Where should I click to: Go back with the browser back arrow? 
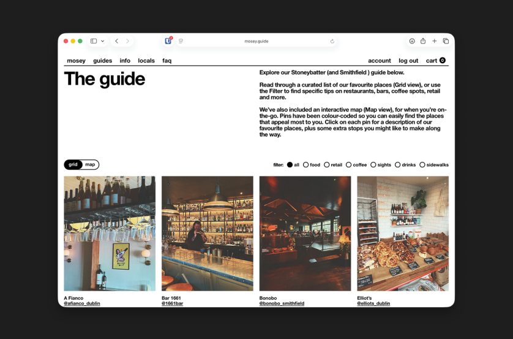tap(116, 41)
